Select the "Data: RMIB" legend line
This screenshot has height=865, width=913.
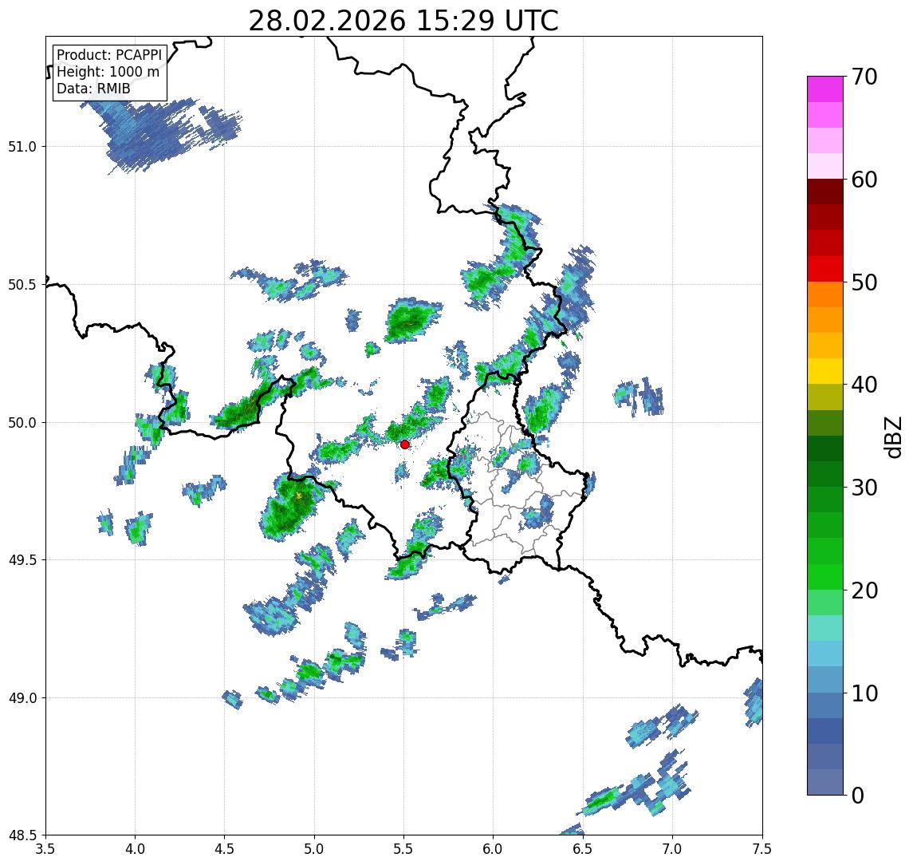click(93, 89)
